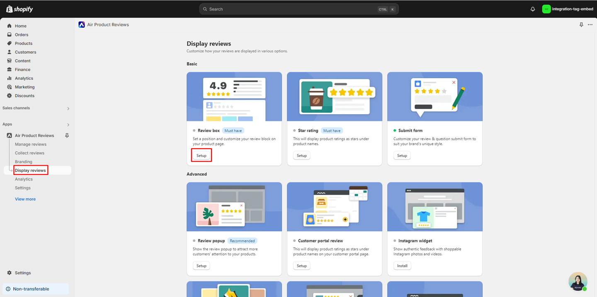Image resolution: width=597 pixels, height=297 pixels.
Task: Open the Settings gear in sidebar
Action: coord(10,273)
